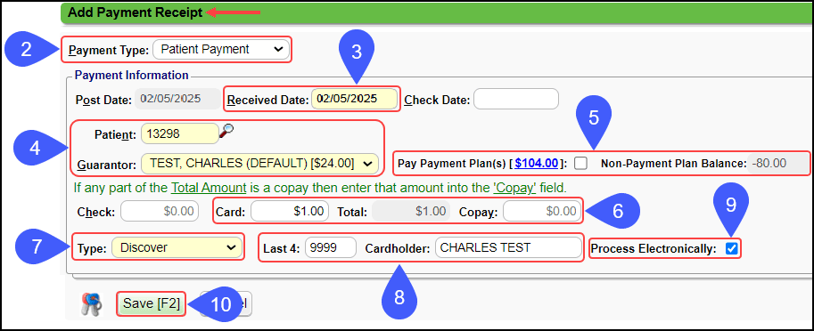Click the Card amount field
Screen dimensions: 814x331
(290, 212)
